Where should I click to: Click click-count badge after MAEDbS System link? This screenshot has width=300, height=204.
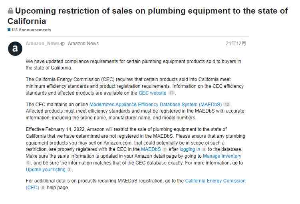[x=227, y=105]
